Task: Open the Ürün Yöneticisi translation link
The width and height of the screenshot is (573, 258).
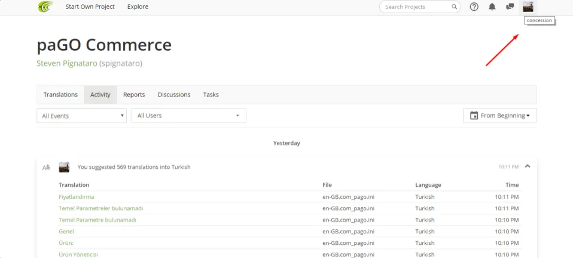Action: pyautogui.click(x=78, y=254)
